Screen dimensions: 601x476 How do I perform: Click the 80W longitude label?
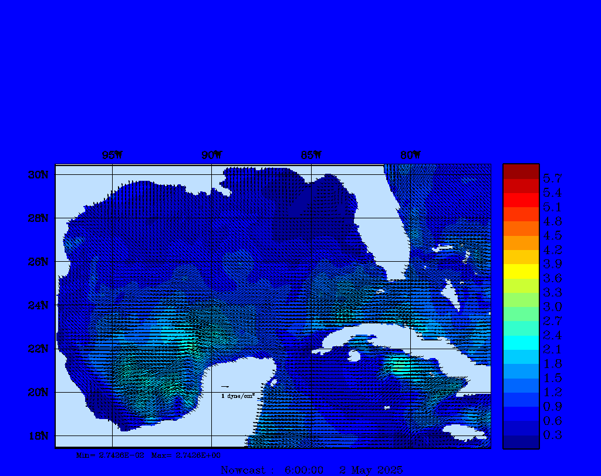[x=410, y=155]
